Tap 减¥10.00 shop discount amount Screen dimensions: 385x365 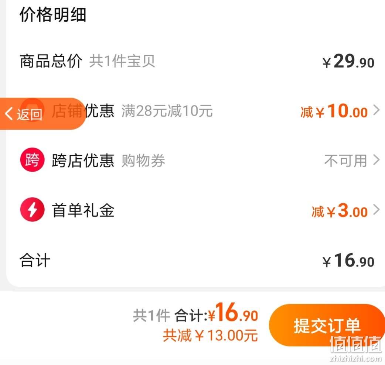tap(334, 111)
